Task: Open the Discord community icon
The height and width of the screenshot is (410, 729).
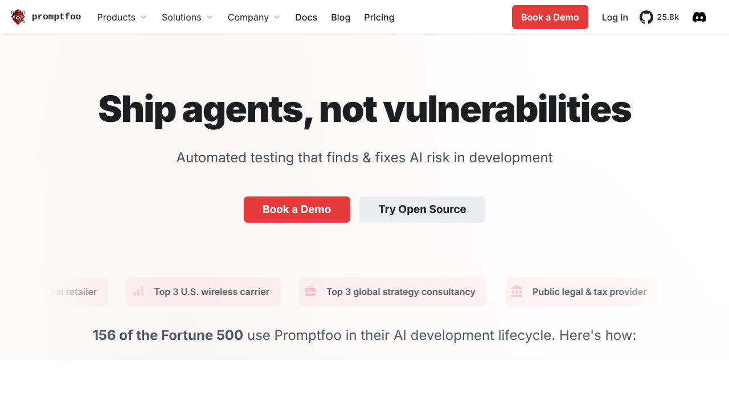Action: [699, 17]
